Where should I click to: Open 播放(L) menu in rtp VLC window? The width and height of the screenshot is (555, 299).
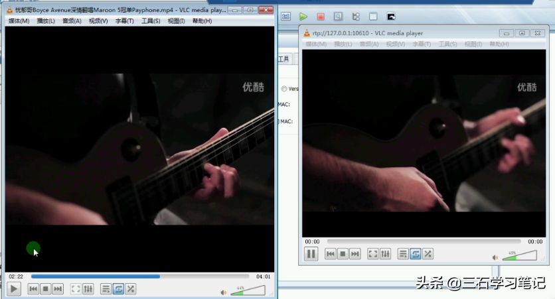pos(343,44)
